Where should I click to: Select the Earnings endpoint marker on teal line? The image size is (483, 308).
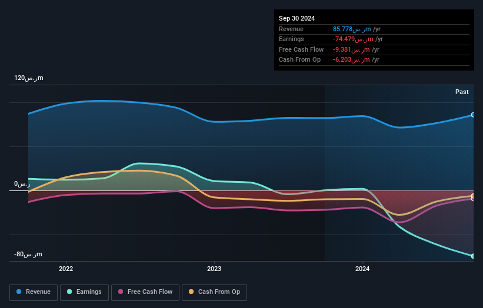[473, 256]
